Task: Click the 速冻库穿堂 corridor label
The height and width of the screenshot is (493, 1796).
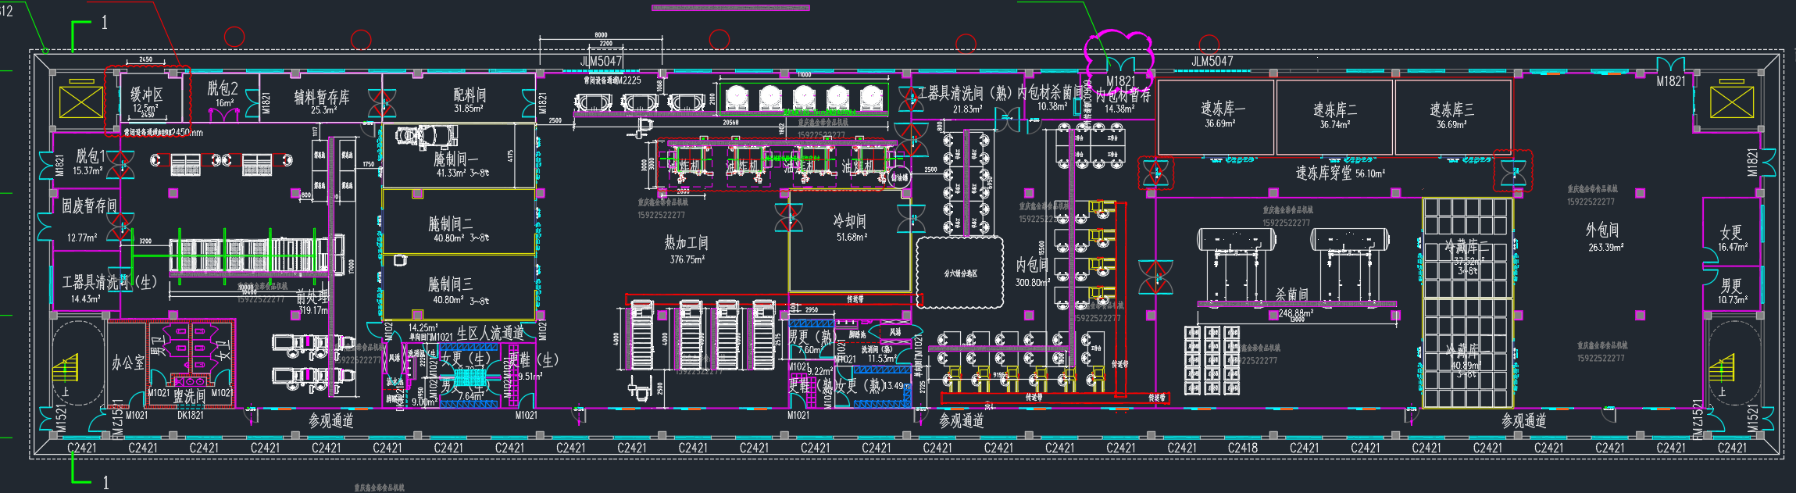Action: pyautogui.click(x=1324, y=173)
